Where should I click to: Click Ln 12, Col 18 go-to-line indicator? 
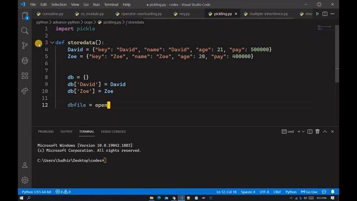click(x=226, y=192)
